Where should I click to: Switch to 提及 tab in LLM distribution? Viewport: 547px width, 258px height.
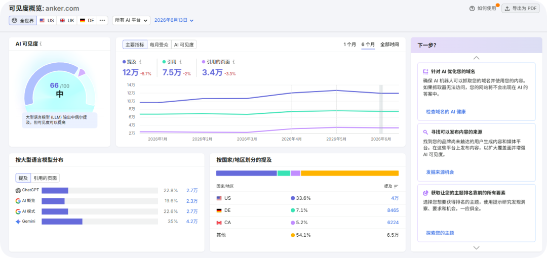tap(23, 178)
